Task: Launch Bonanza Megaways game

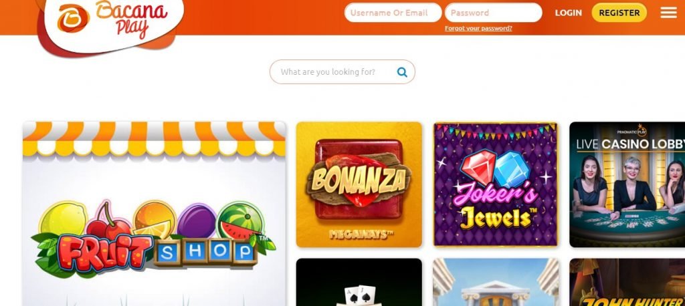Action: click(x=359, y=184)
